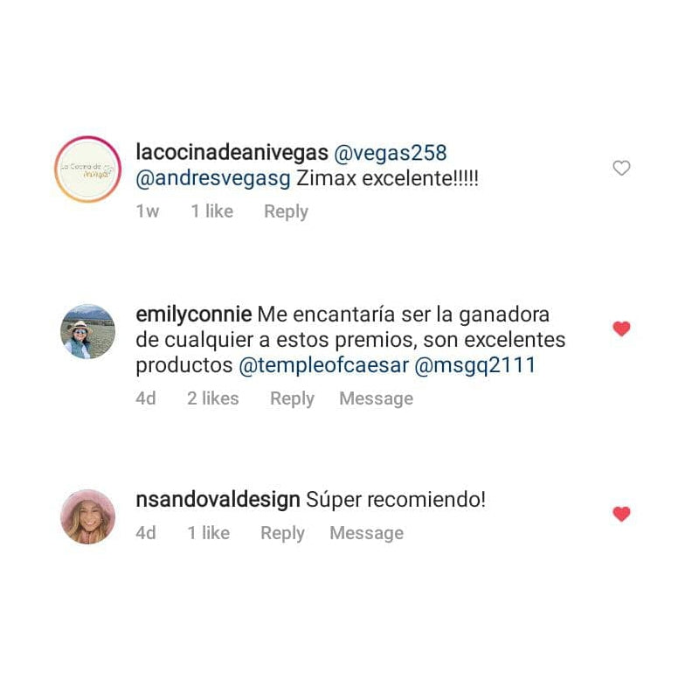Message emilyconnie from her comment

click(x=376, y=398)
